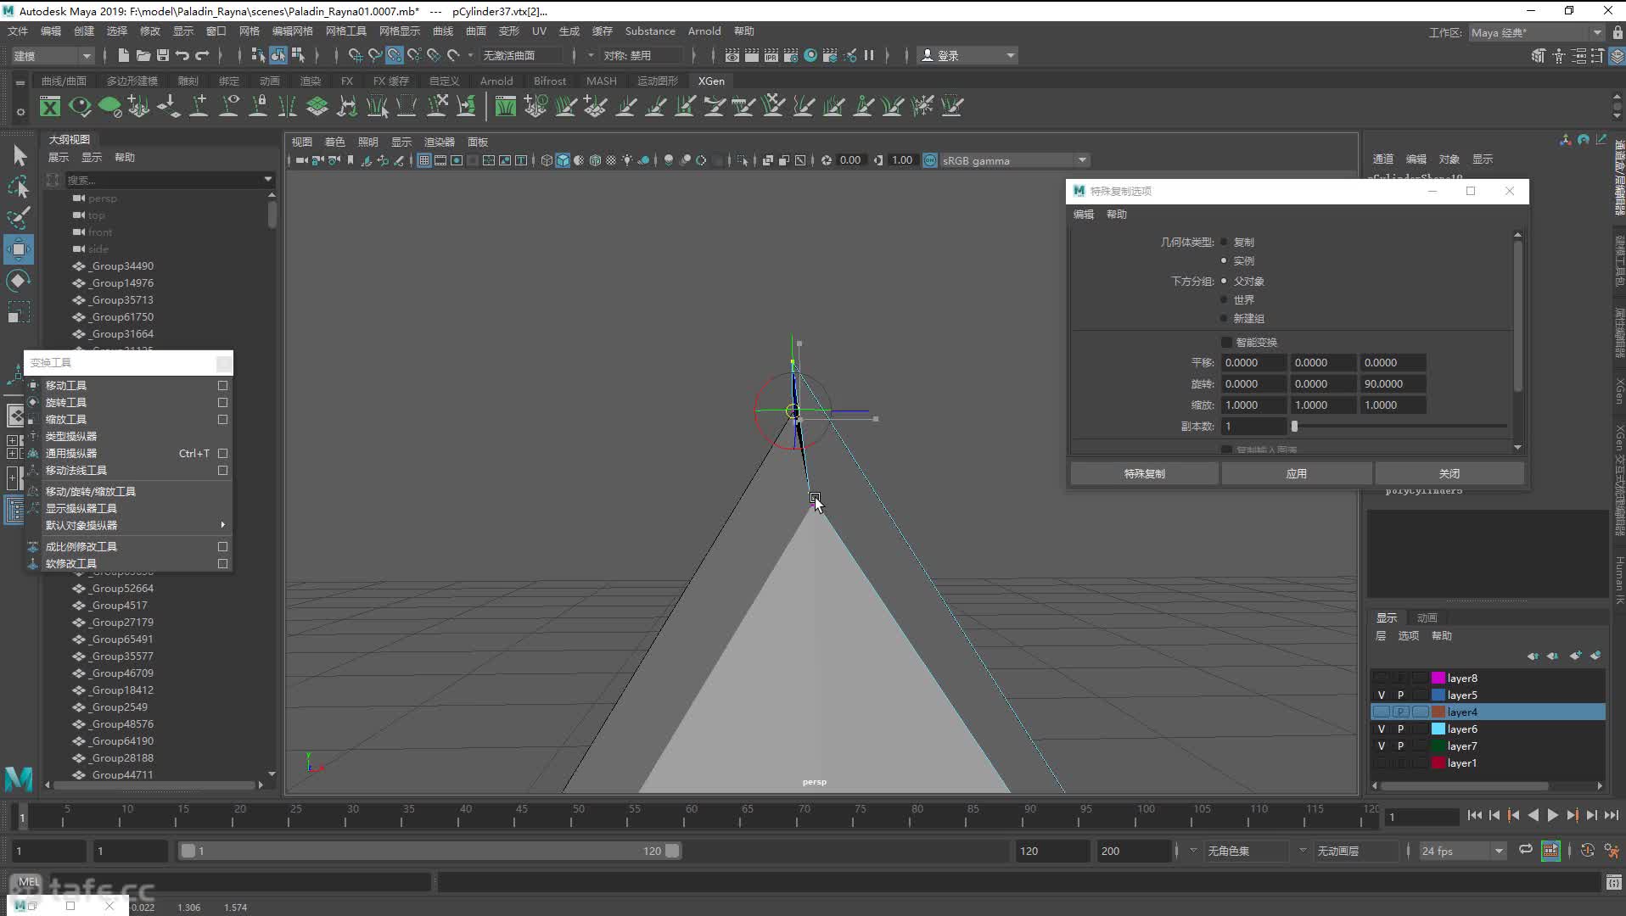Open the 工作区 Maya 经典 dropdown
Image resolution: width=1626 pixels, height=916 pixels.
[1536, 32]
